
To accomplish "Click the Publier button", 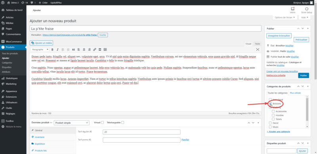I will [x=304, y=75].
